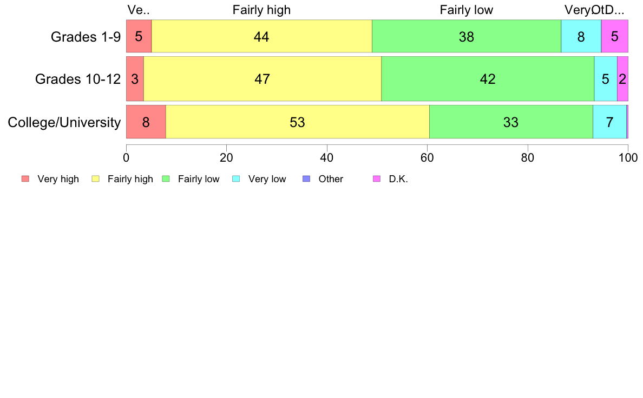Click the Very high red legend swatch
Screen dimensions: 643x398
point(25,178)
